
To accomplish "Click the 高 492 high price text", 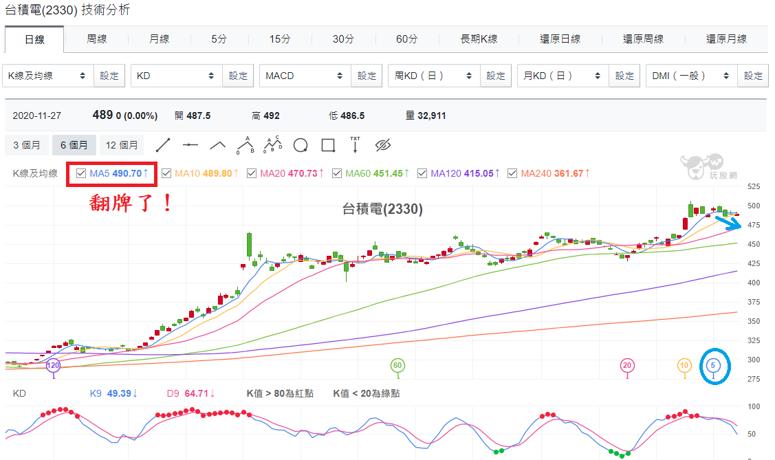I will pos(265,116).
